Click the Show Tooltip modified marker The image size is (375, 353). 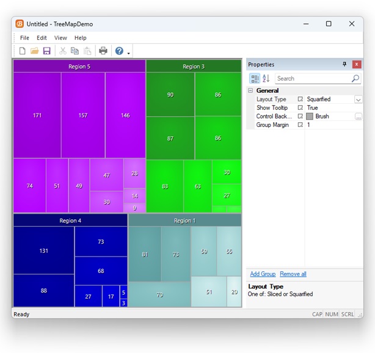pyautogui.click(x=300, y=107)
